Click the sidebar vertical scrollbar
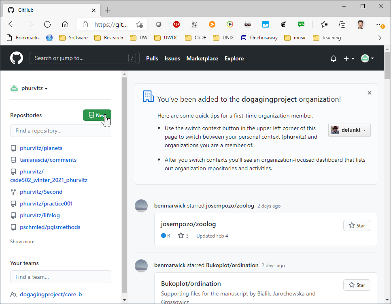391x304 pixels. pos(124,185)
